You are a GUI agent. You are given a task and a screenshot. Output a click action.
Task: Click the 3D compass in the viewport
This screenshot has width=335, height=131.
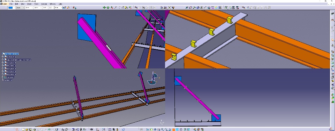pyautogui.click(x=152, y=79)
